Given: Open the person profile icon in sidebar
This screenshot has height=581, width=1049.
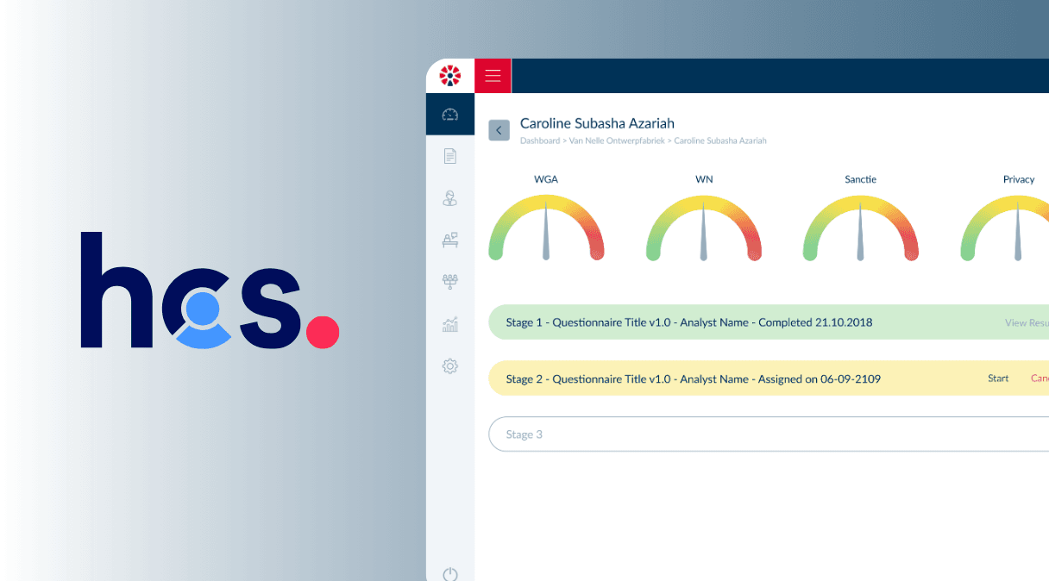Looking at the screenshot, I should (x=449, y=198).
